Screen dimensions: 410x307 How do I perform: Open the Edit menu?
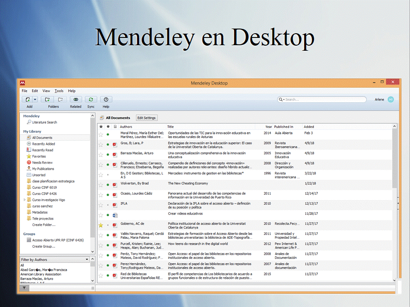click(x=35, y=91)
